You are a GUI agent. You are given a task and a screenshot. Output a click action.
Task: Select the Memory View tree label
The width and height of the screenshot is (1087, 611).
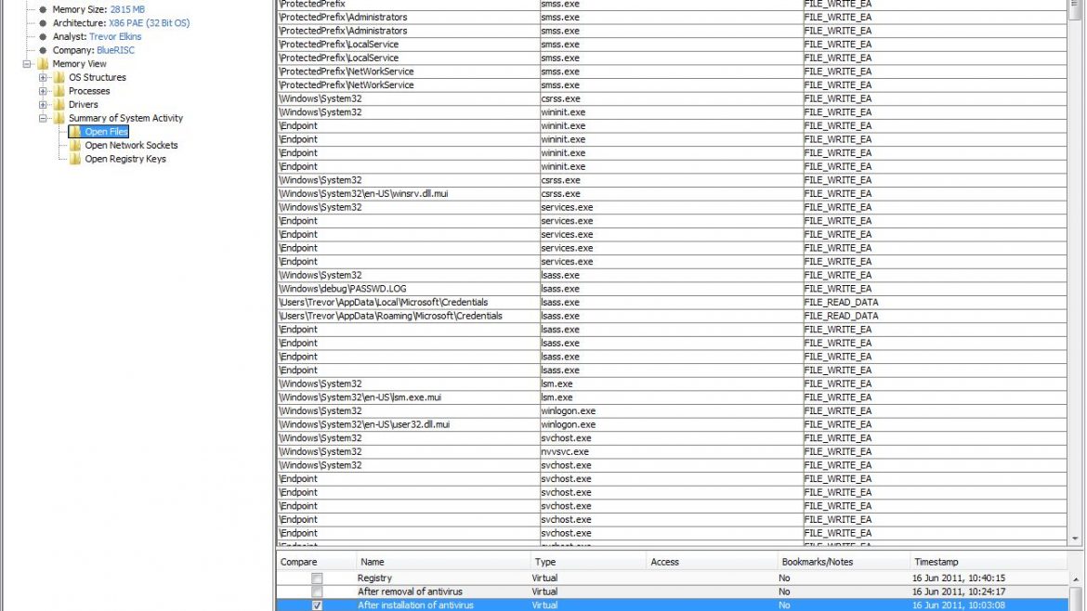(79, 64)
